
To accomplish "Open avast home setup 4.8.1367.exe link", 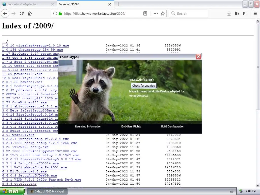I will pyautogui.click(x=41, y=155).
